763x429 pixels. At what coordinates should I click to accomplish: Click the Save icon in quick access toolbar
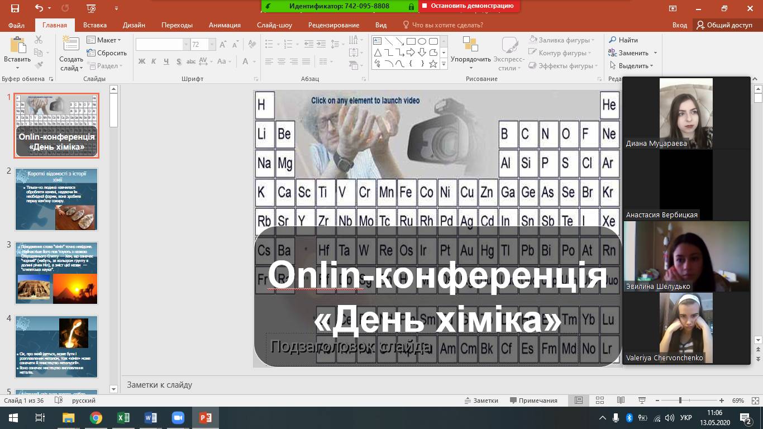(15, 8)
